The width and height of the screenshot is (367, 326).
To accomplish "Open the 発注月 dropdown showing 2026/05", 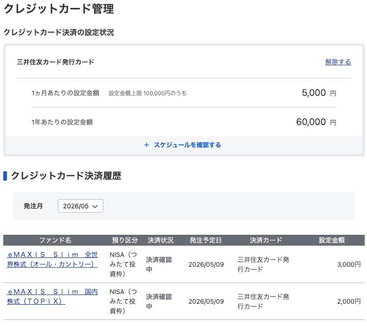I will point(80,206).
